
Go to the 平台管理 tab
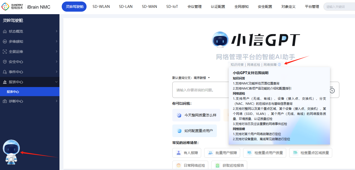point(312,7)
